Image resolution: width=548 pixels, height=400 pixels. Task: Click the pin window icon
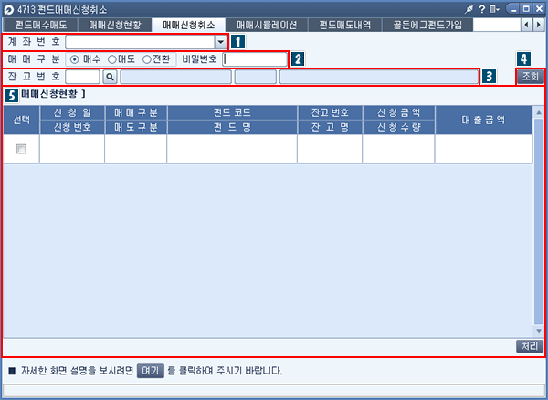[469, 9]
